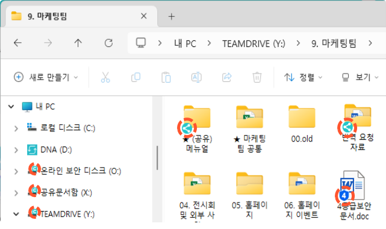Click the monitor icon in address bar
This screenshot has width=386, height=229.
point(141,43)
